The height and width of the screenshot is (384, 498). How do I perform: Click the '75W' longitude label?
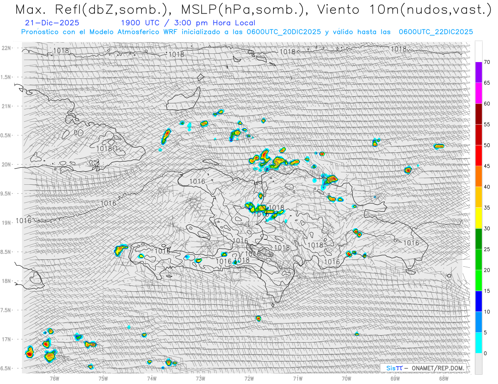point(103,378)
